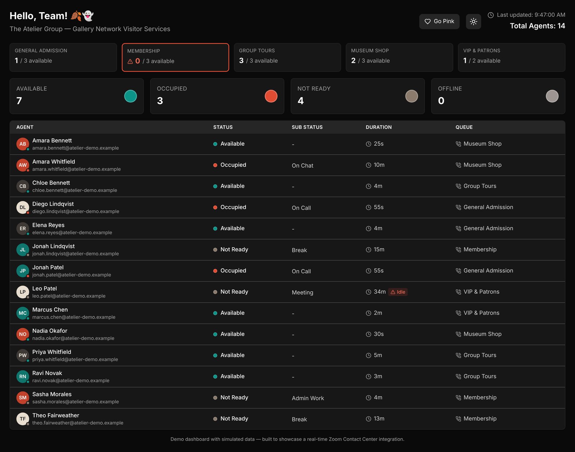
Task: Select the VIP & Patrons queue card
Action: (511, 57)
